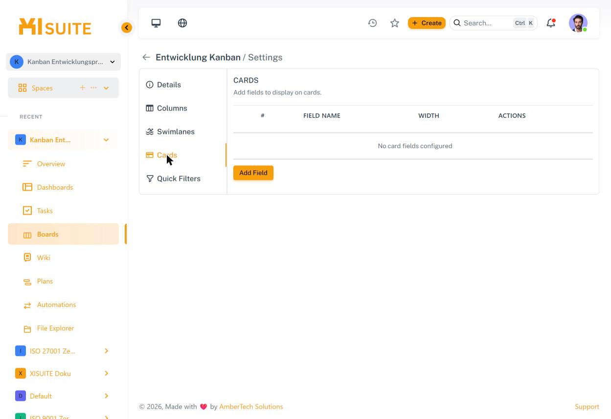Click the XISUITE logo
The height and width of the screenshot is (419, 611).
55,27
